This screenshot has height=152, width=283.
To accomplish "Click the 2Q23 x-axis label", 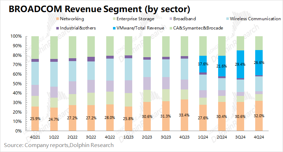I will tap(147, 137).
